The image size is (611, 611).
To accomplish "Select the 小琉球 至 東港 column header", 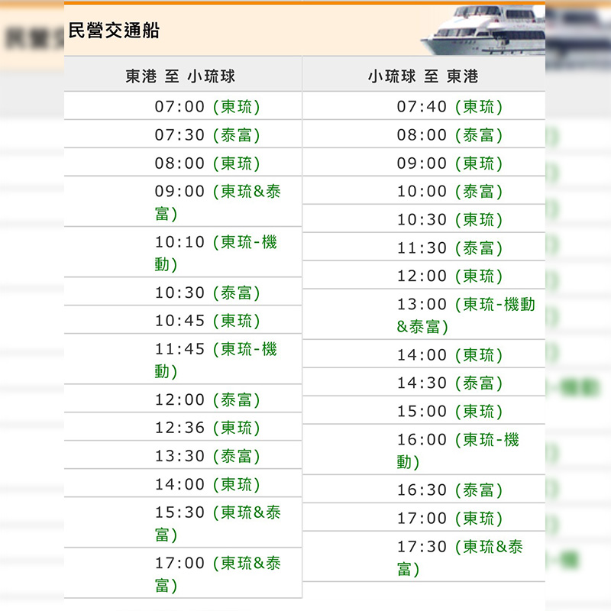I will click(423, 76).
